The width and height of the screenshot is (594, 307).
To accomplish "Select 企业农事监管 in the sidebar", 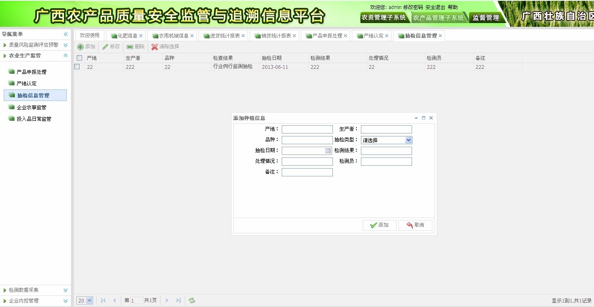I will pos(31,108).
